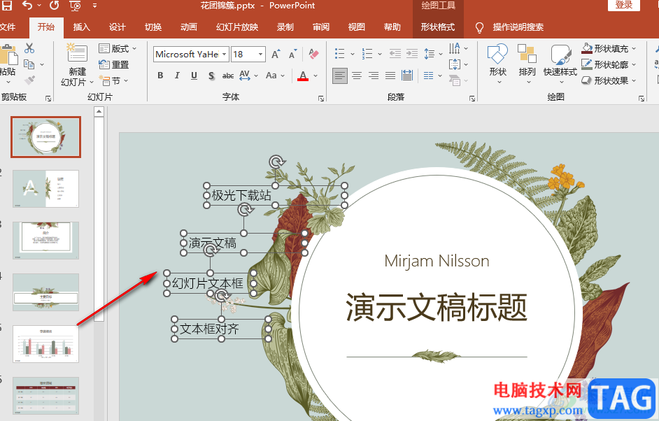659x421 pixels.
Task: Switch to the 动画 tab
Action: coord(189,27)
